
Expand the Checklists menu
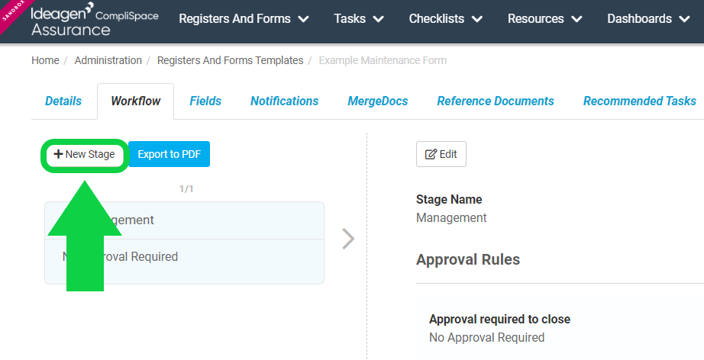[445, 19]
